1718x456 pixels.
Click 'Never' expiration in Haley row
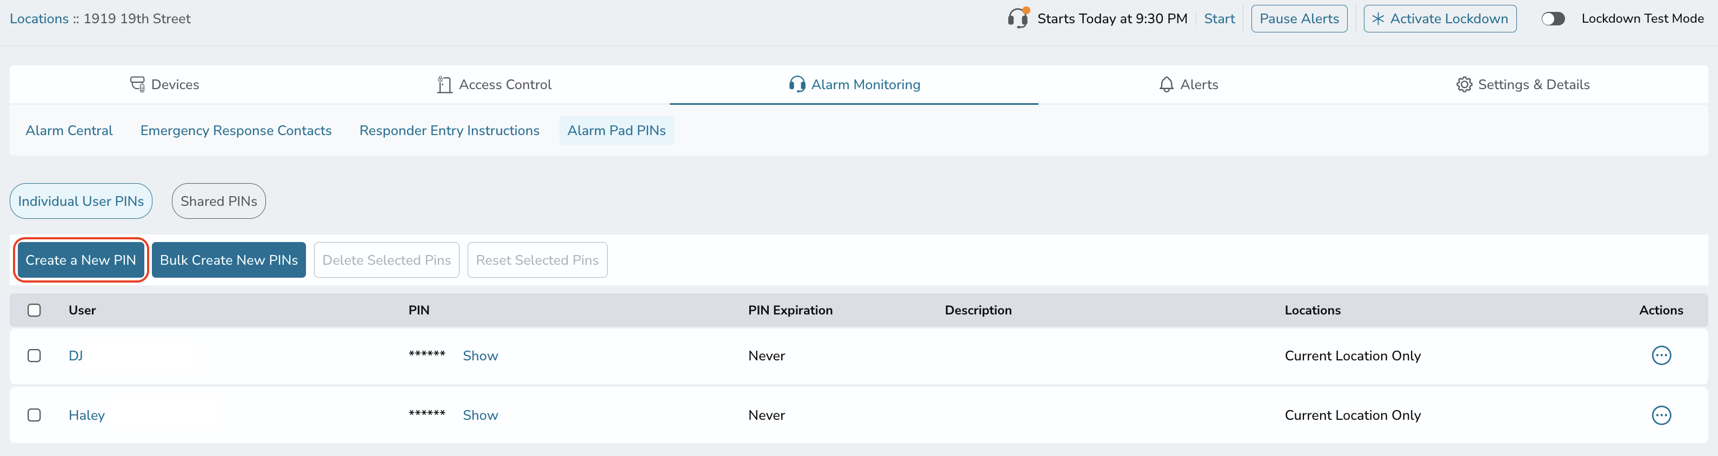767,415
